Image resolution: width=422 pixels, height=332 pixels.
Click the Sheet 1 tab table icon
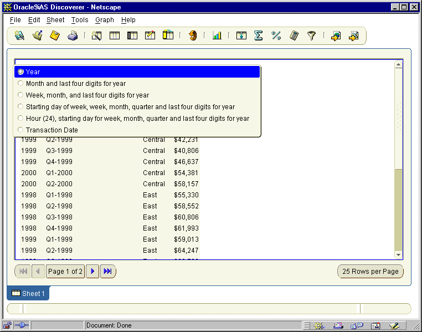(x=16, y=293)
